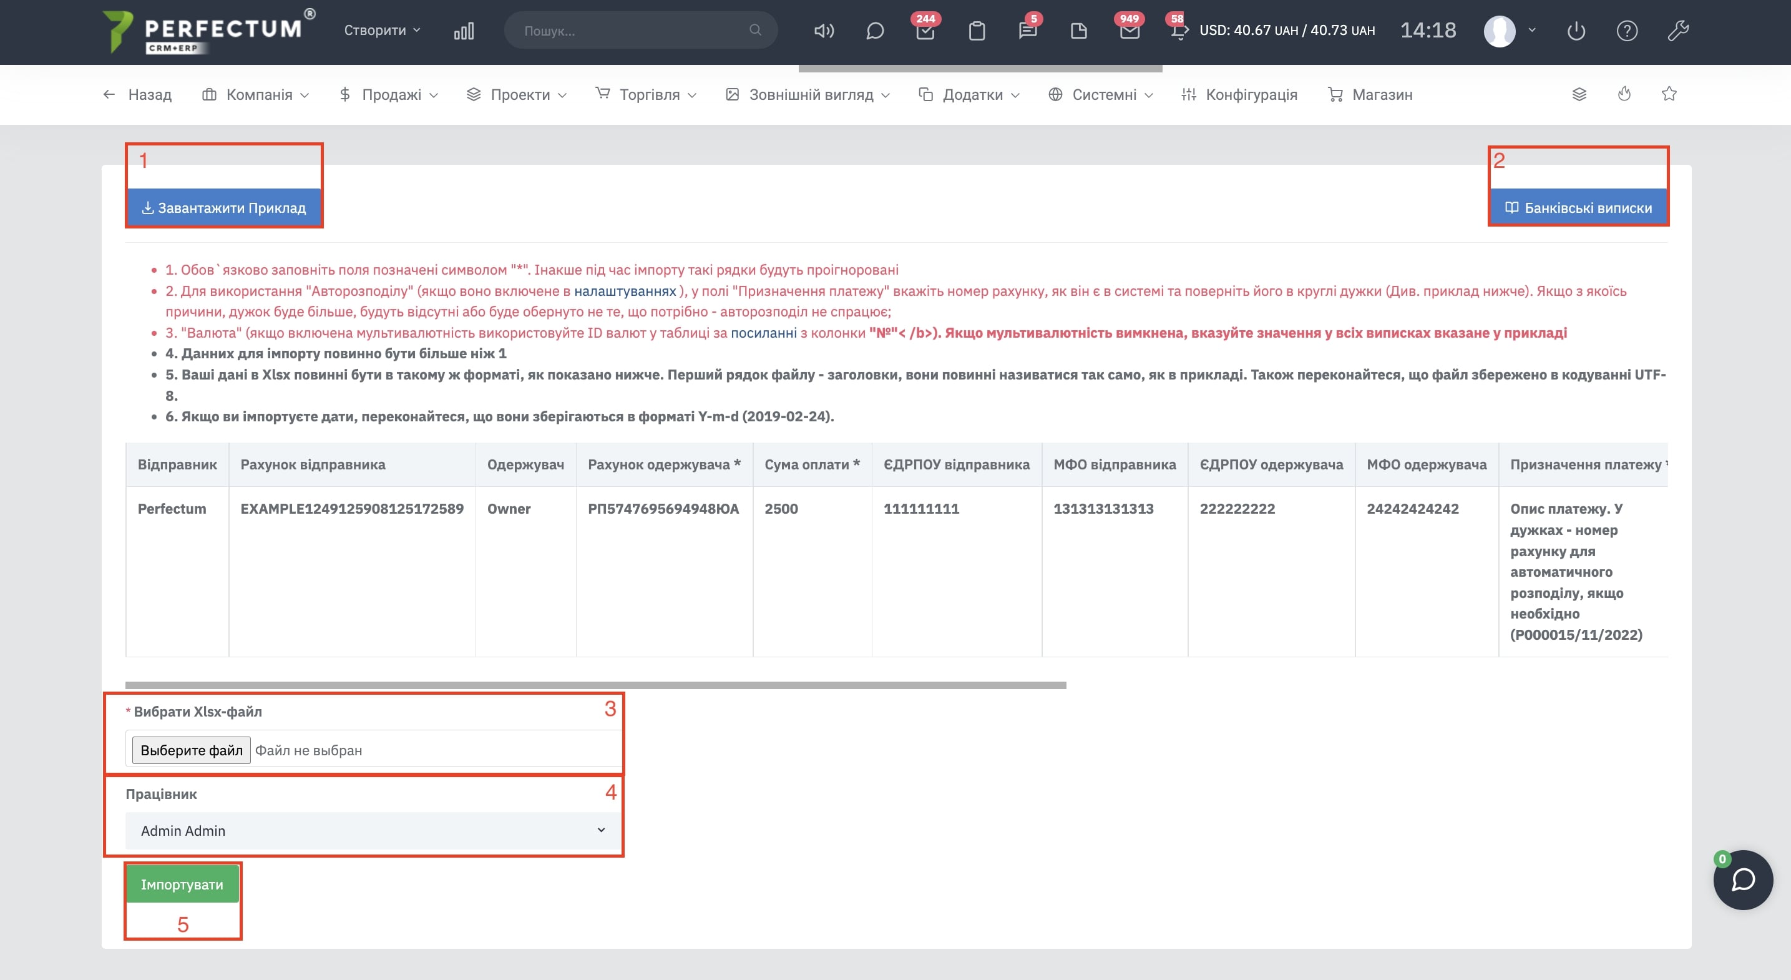Click the power logout icon

point(1576,31)
